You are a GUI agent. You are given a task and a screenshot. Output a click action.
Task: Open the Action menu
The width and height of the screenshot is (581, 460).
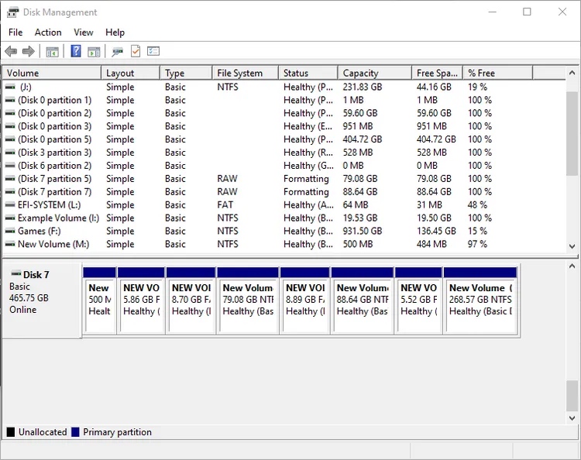point(48,33)
